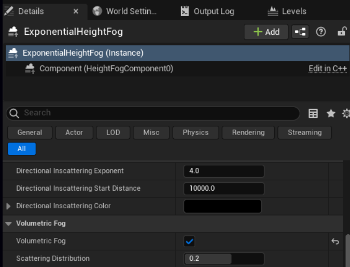The height and width of the screenshot is (267, 350).
Task: Select Component (HeightFogComponent0) row
Action: tap(177, 69)
